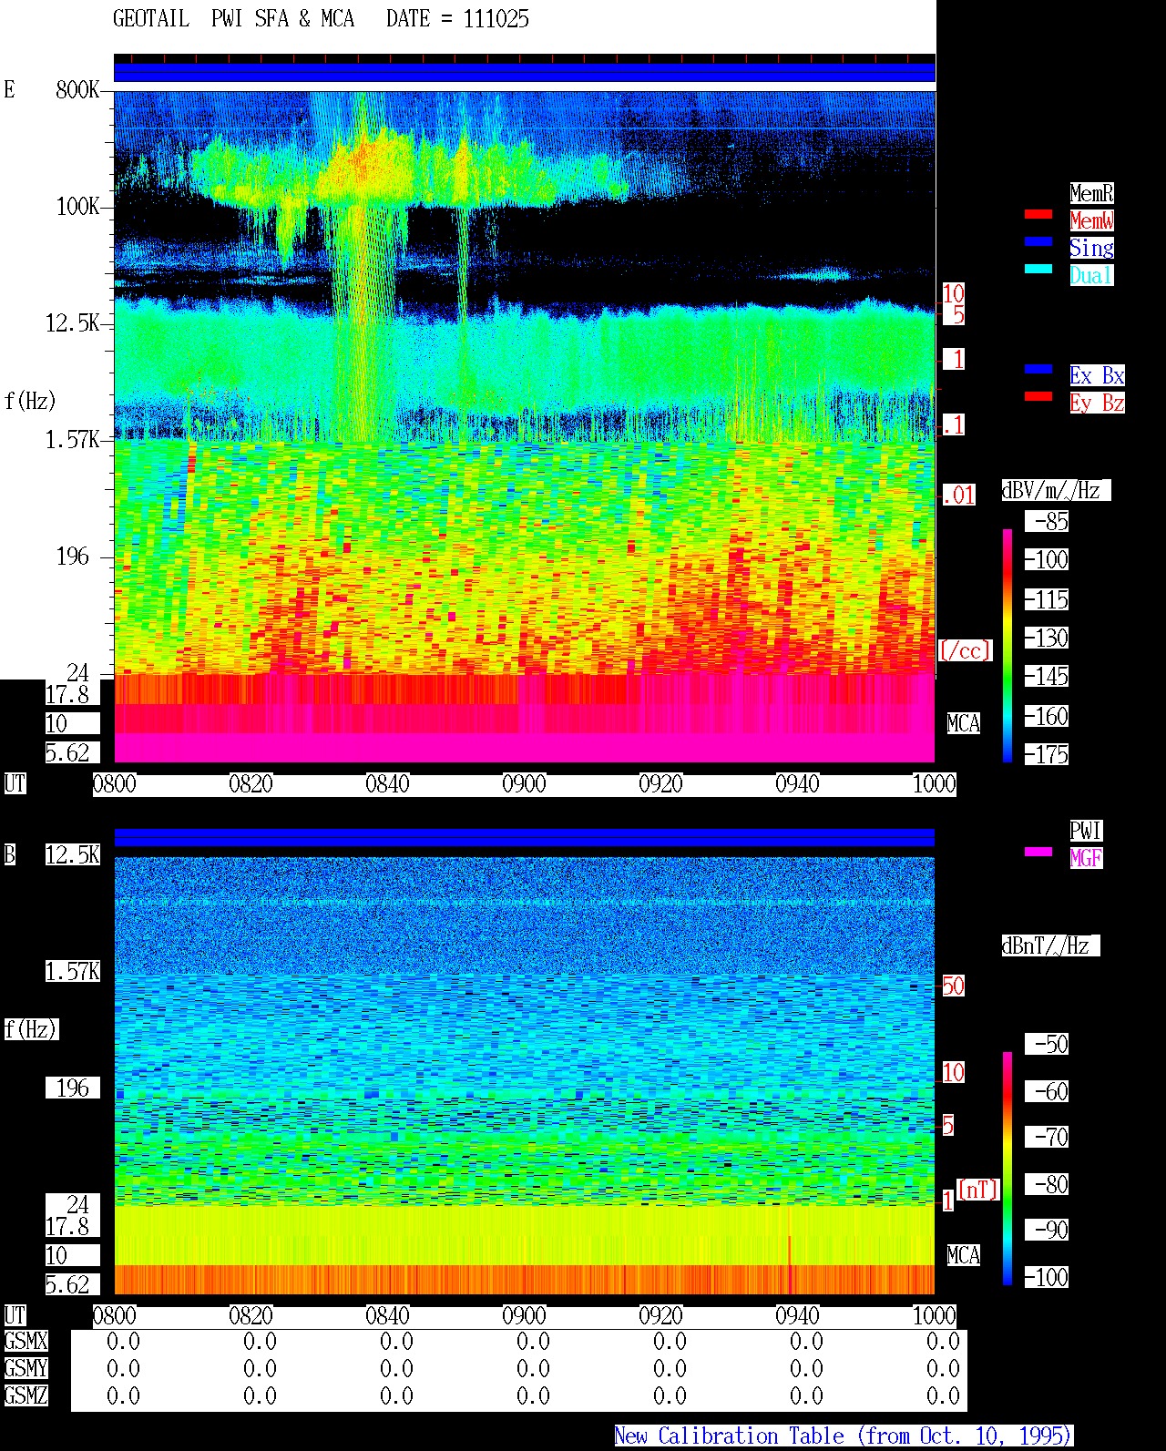Pick the magenta MGF legend swatch
1166x1451 pixels.
(x=1038, y=852)
